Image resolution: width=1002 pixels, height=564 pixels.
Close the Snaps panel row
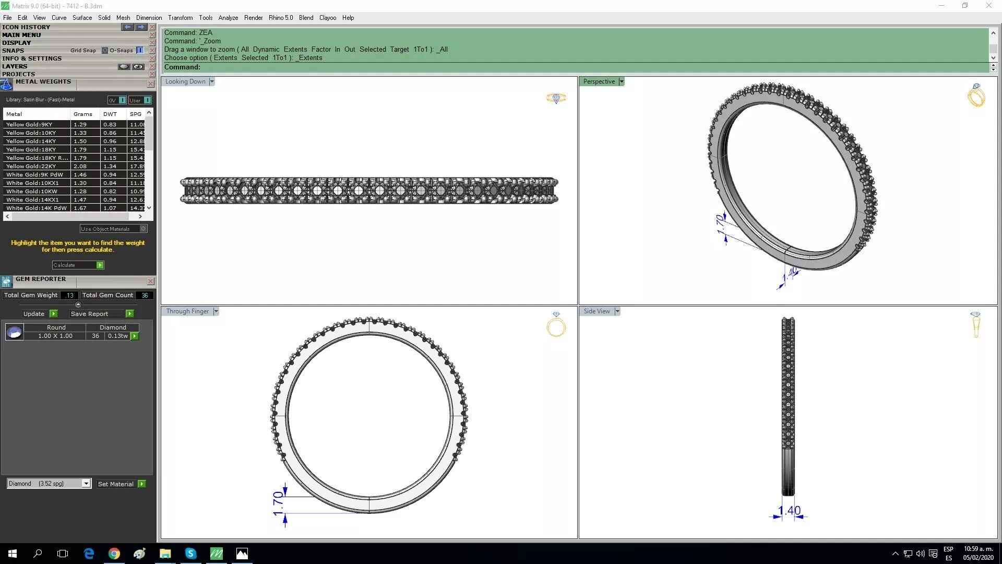click(x=152, y=51)
